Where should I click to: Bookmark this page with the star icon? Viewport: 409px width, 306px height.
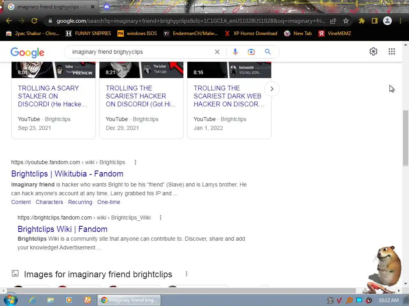pos(346,21)
